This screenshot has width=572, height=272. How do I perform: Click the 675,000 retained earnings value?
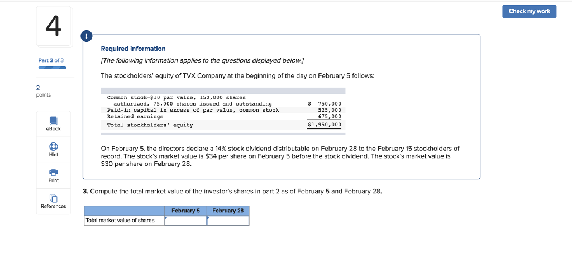click(330, 116)
